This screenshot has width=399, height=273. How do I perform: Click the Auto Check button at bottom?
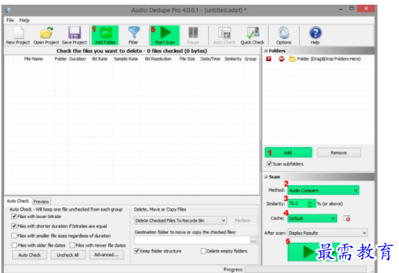30,255
